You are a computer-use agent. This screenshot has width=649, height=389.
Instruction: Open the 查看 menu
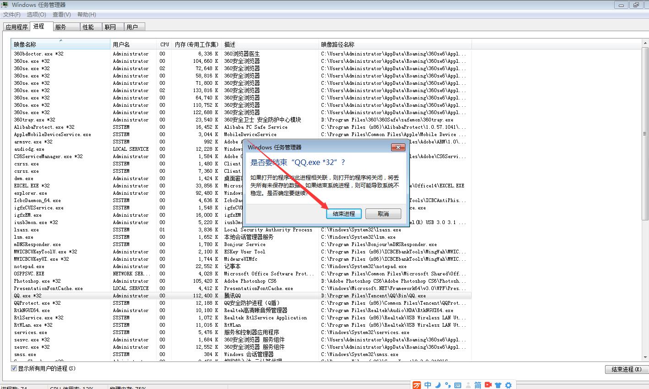62,14
